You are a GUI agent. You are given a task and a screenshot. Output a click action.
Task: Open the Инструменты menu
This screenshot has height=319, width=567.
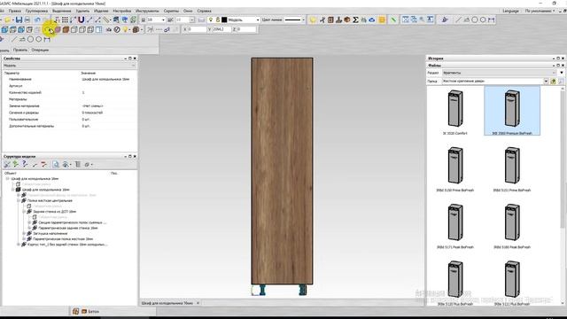click(147, 11)
